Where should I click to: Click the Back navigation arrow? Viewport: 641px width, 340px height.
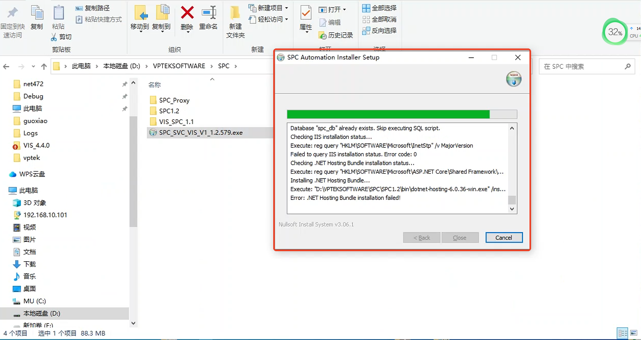(6, 66)
